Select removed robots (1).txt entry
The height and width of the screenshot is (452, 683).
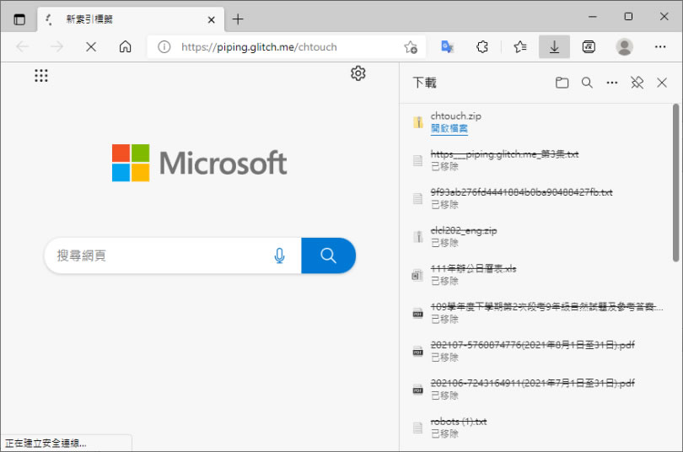click(535, 428)
